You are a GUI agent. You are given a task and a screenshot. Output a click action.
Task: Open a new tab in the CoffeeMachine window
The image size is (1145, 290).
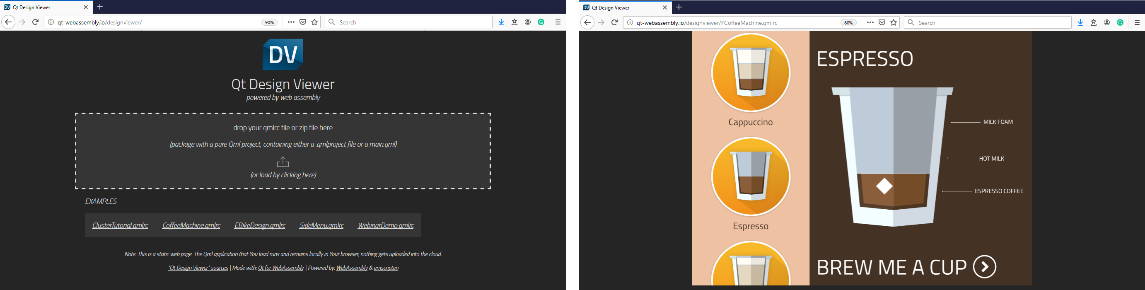coord(679,7)
